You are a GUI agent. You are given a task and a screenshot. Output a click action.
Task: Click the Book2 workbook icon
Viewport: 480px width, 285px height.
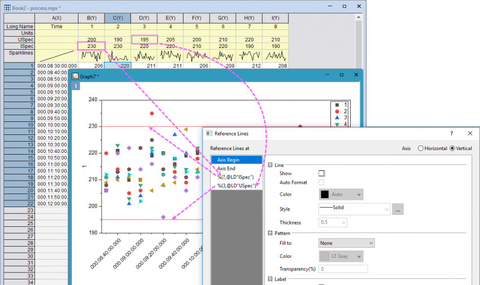(x=7, y=8)
